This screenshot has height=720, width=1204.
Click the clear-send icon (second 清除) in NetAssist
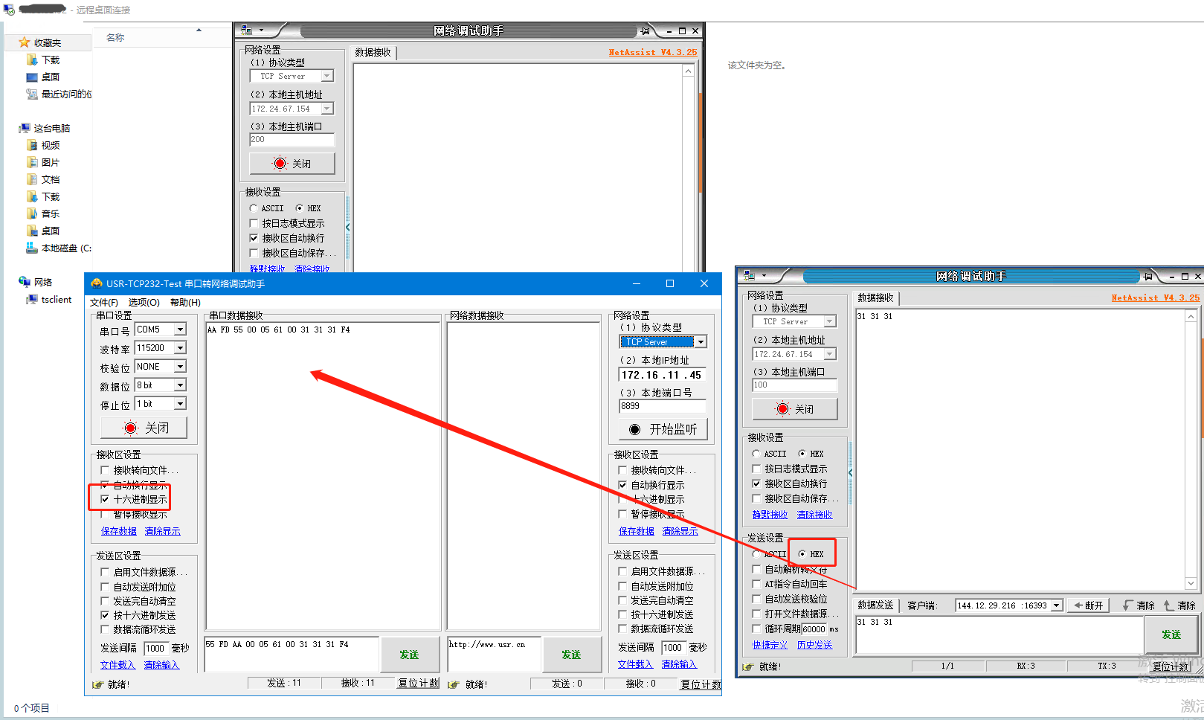(1169, 605)
